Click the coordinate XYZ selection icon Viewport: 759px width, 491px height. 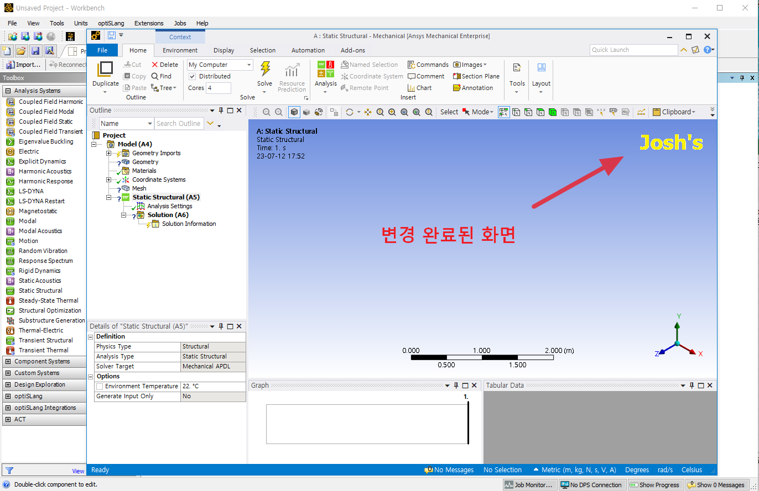point(601,112)
